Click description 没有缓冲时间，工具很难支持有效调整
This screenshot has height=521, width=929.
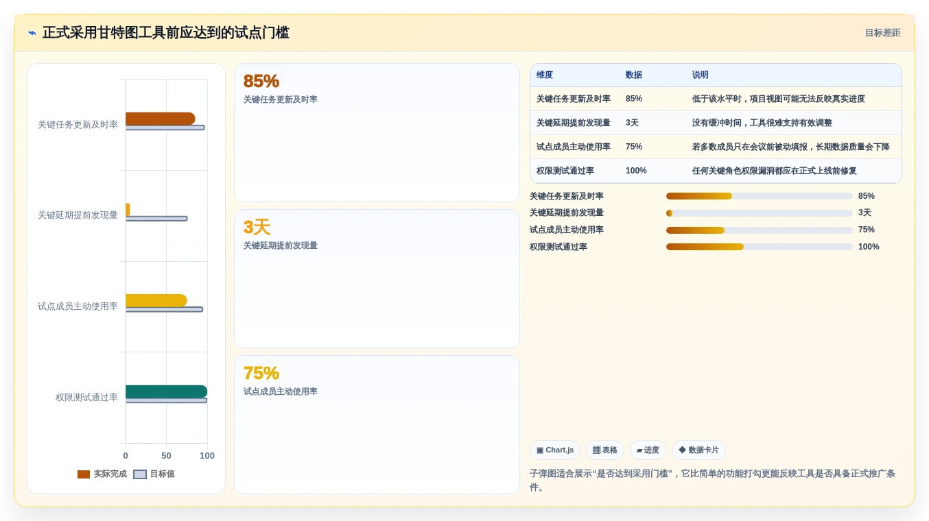[762, 123]
